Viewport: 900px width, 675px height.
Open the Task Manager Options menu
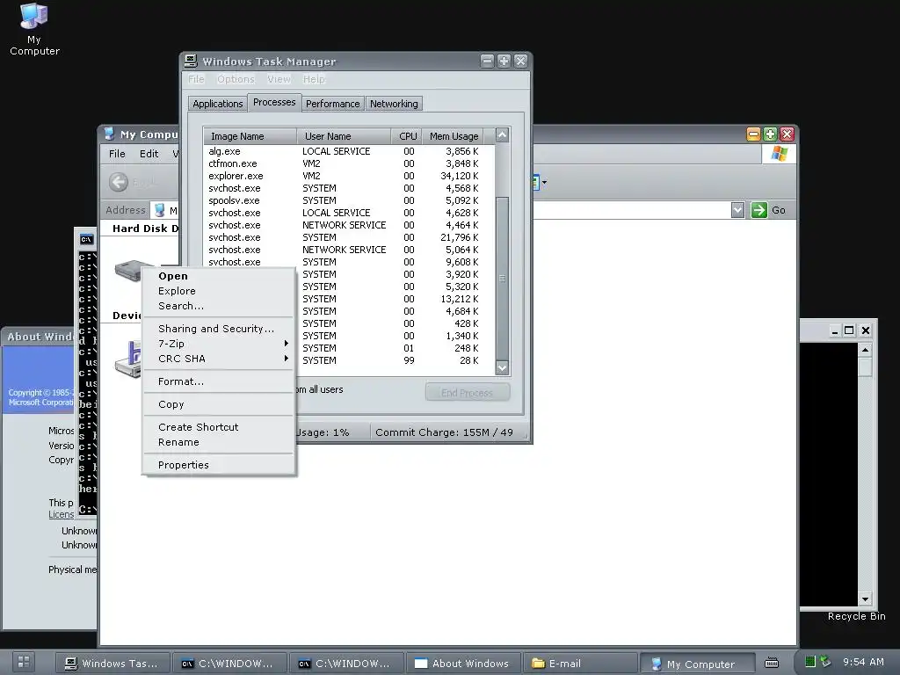(236, 79)
